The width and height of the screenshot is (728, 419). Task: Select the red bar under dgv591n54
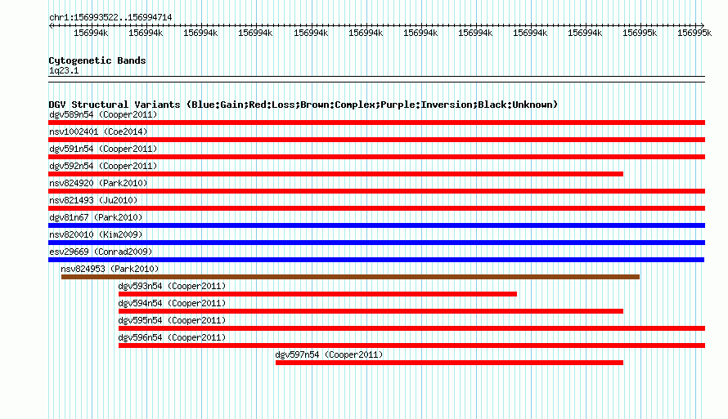376,157
